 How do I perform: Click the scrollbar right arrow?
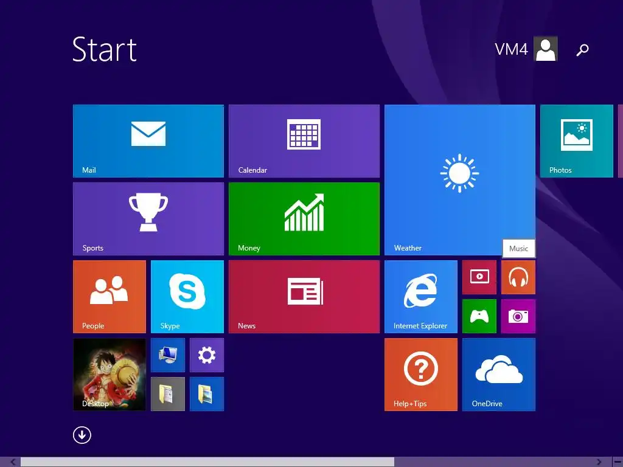599,462
